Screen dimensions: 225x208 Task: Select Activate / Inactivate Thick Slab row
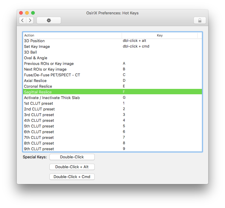point(113,98)
